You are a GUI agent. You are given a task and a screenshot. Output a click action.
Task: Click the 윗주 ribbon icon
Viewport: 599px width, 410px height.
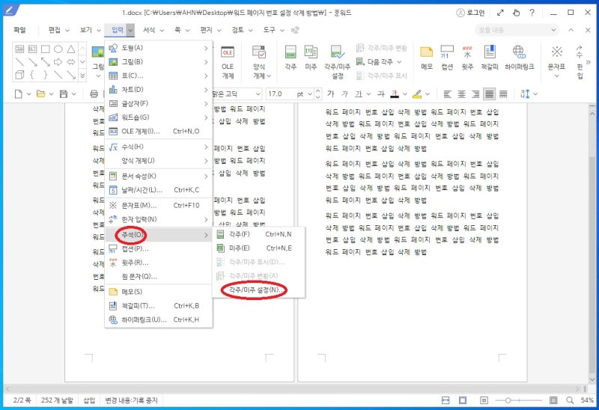click(x=467, y=58)
